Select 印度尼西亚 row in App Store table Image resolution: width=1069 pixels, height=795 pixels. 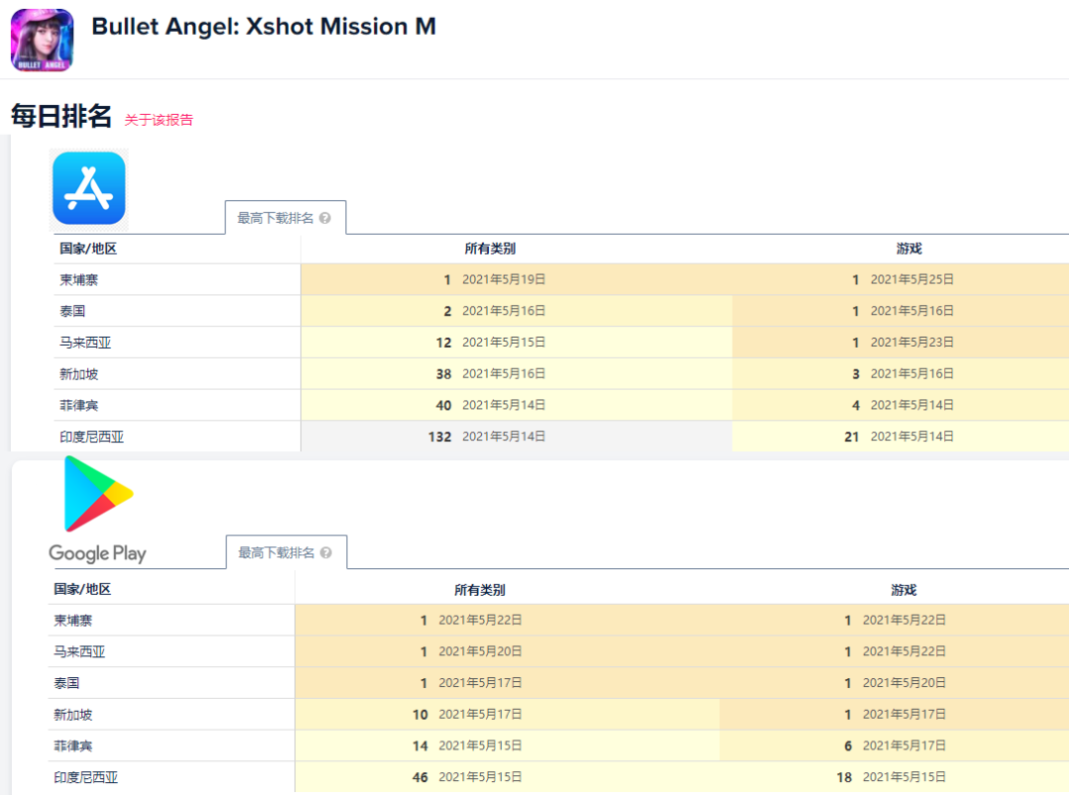coord(91,437)
